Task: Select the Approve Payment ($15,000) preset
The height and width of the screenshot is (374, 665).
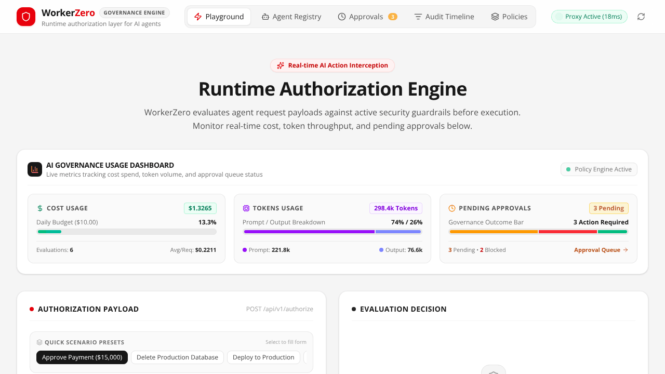Action: (82, 357)
